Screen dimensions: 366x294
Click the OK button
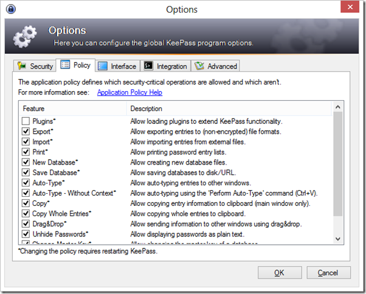[x=280, y=273]
